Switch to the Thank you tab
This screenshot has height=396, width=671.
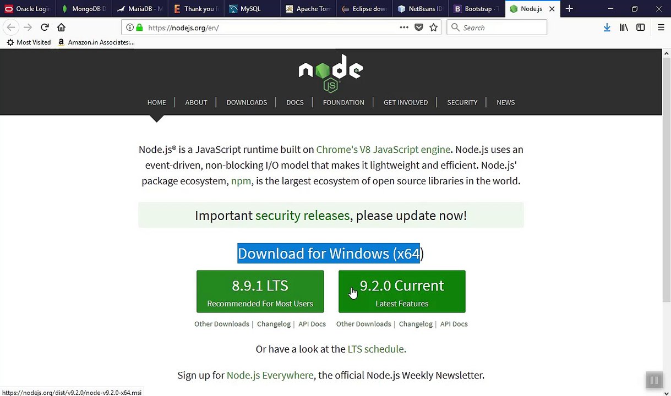tap(196, 9)
